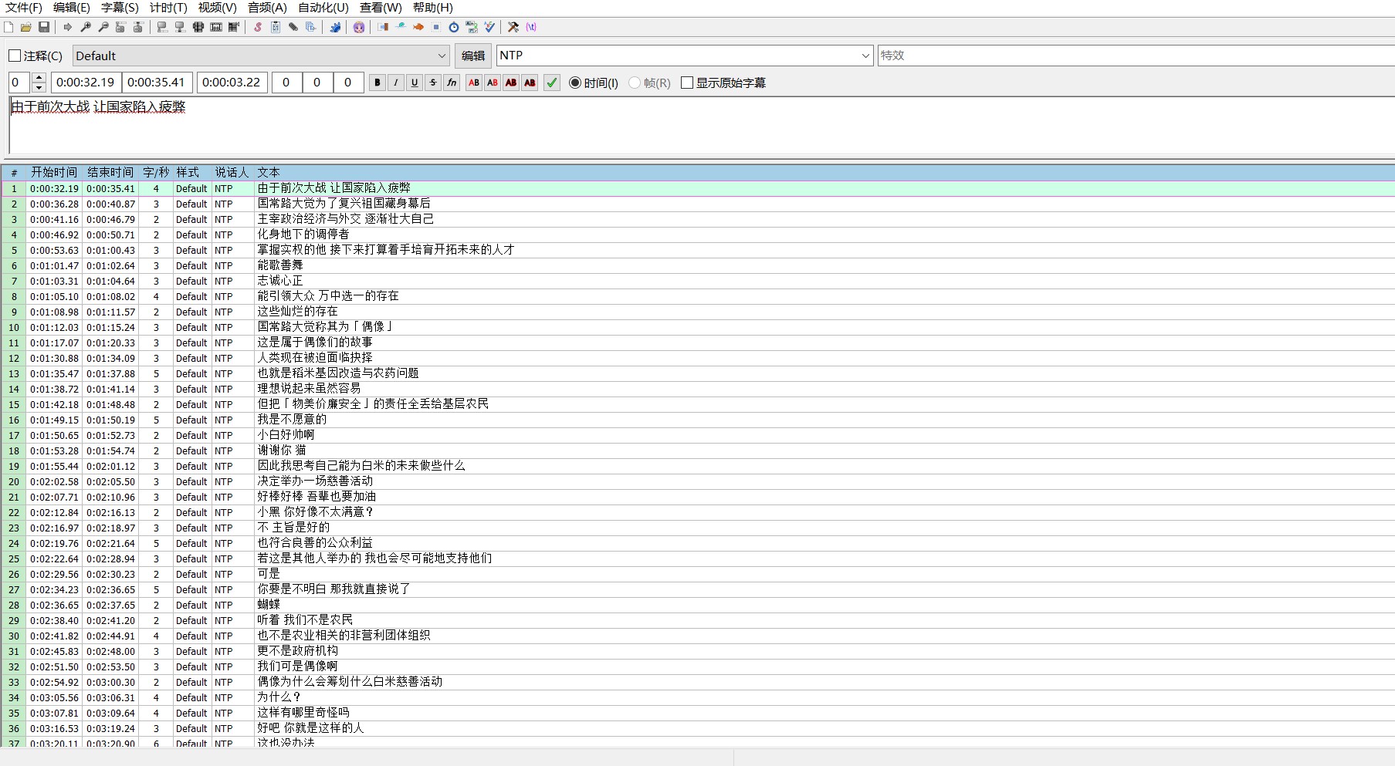The width and height of the screenshot is (1395, 766).
Task: Commit line with the green checkmark button
Action: (x=552, y=83)
